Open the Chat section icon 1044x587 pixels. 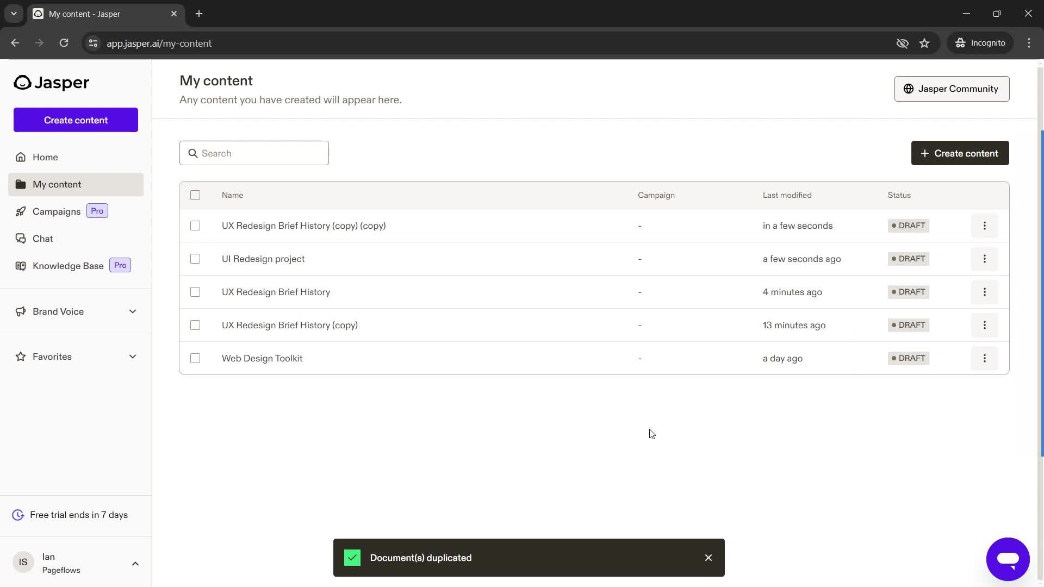coord(20,238)
